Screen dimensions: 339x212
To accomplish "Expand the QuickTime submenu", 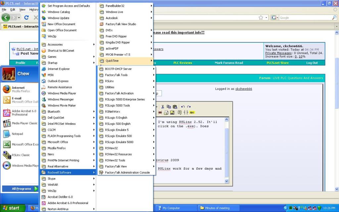I will pyautogui.click(x=125, y=61).
